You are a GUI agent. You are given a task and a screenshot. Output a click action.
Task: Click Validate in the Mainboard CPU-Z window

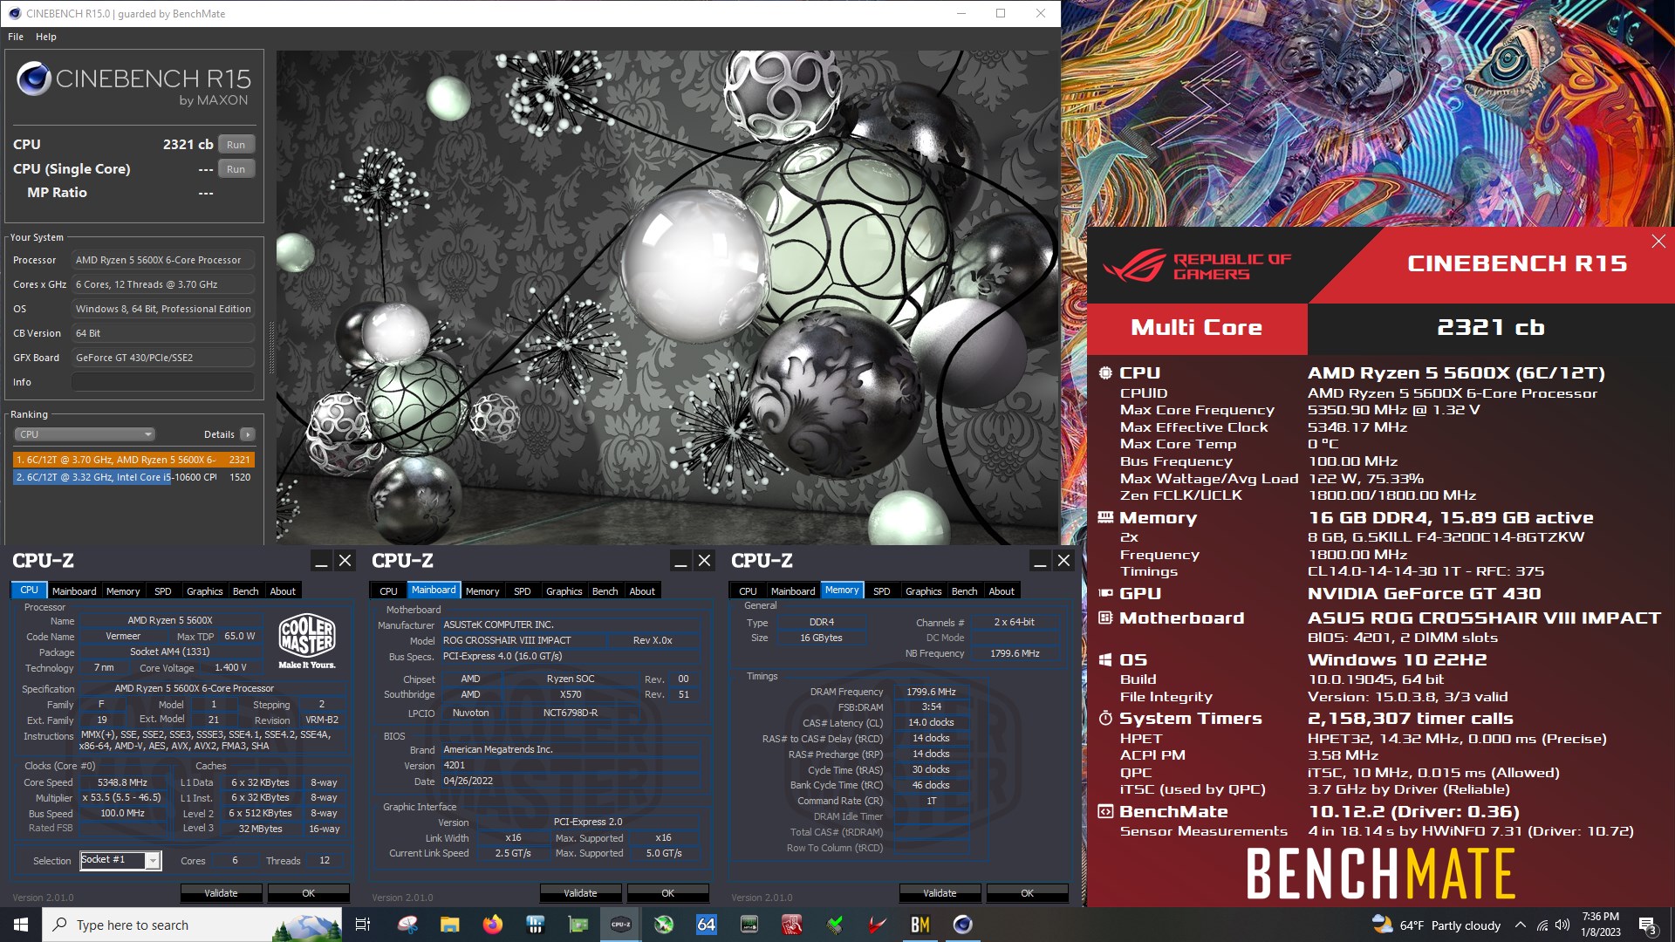click(580, 893)
